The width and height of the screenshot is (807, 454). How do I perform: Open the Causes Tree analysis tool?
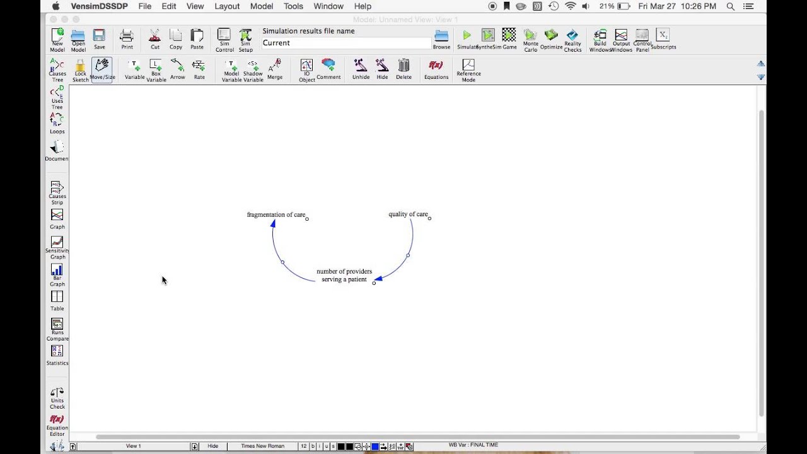pos(57,70)
